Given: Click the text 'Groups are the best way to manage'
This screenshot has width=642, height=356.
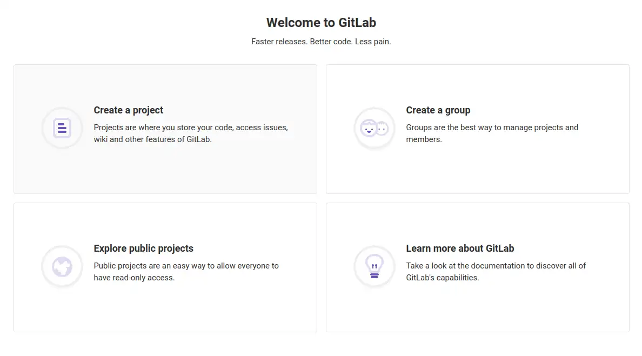Looking at the screenshot, I should tap(469, 127).
